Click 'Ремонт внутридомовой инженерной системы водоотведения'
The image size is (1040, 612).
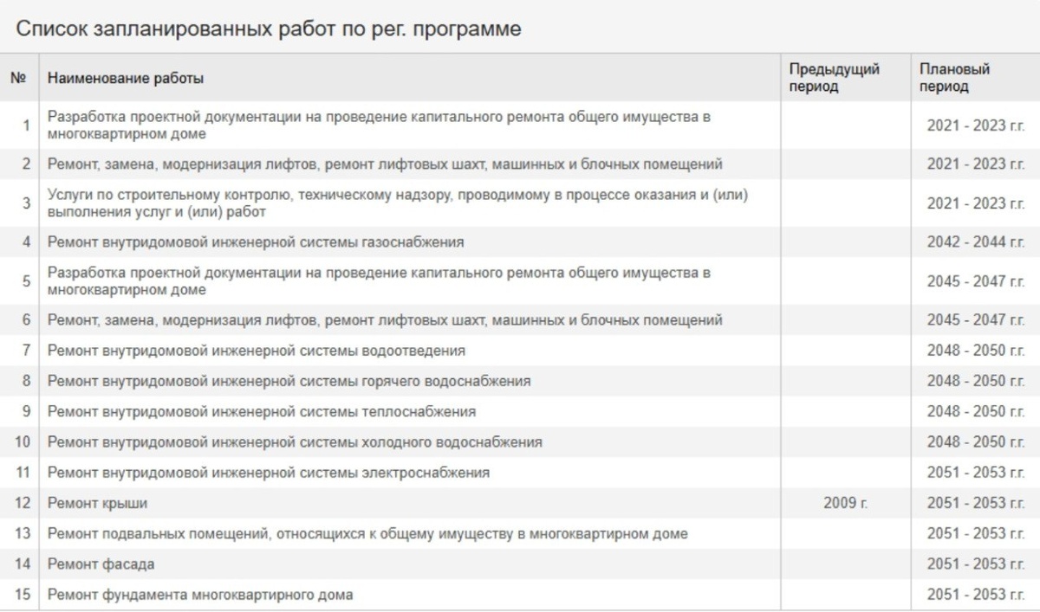click(x=257, y=351)
